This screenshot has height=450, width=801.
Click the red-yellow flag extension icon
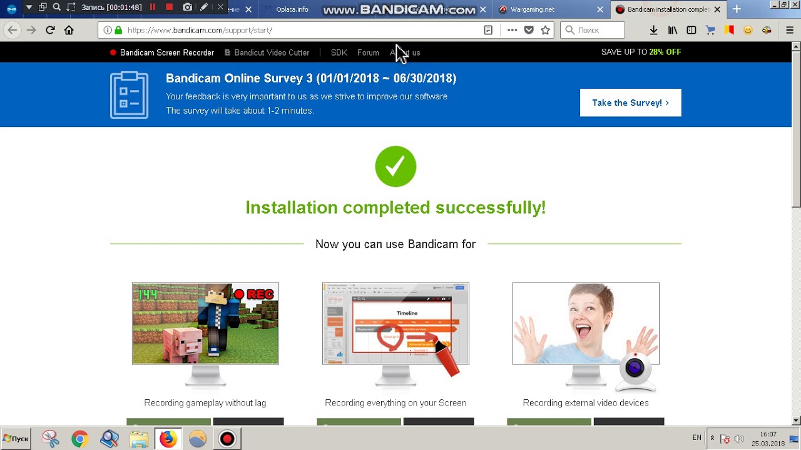pos(729,30)
